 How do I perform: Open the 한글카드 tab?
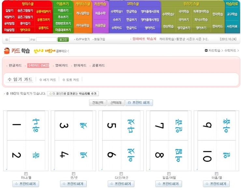tap(15, 66)
